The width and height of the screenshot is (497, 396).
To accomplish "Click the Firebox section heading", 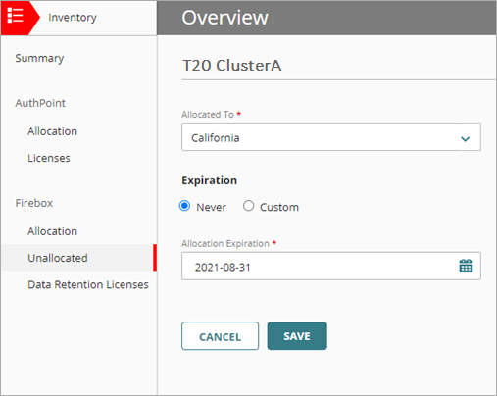I will (34, 203).
